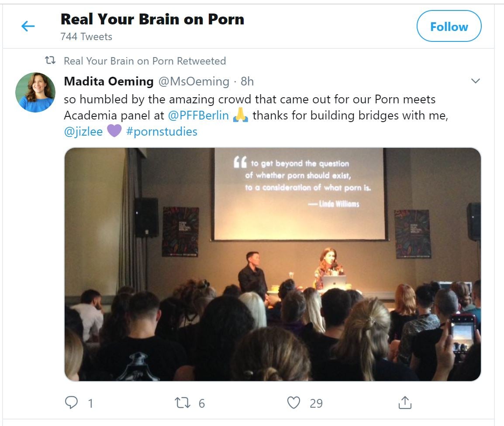Image resolution: width=504 pixels, height=426 pixels.
Task: Enlarge the panel photo in tweet
Action: point(273,264)
